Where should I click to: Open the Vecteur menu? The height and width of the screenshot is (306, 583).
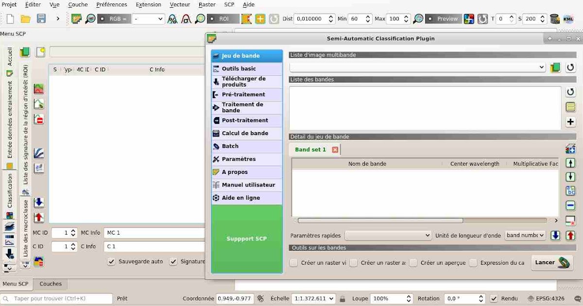point(180,4)
